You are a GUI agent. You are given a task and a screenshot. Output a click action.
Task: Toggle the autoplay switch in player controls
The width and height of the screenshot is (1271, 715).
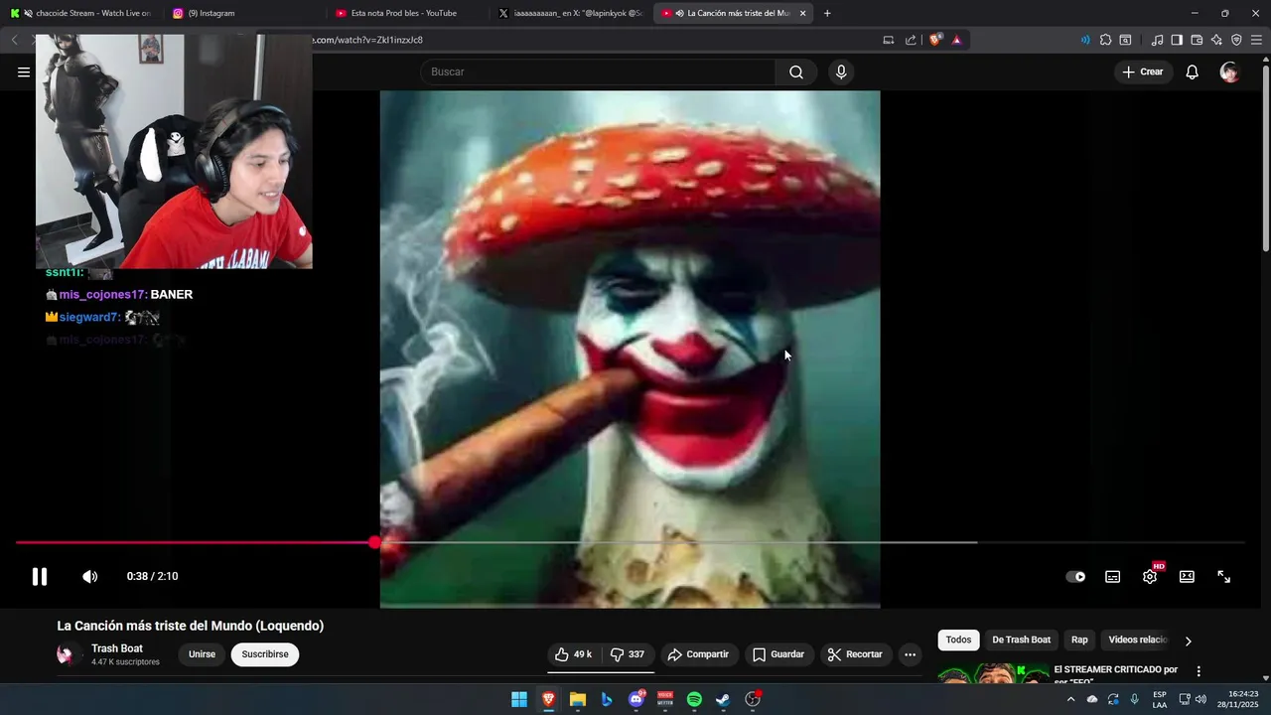[1075, 577]
